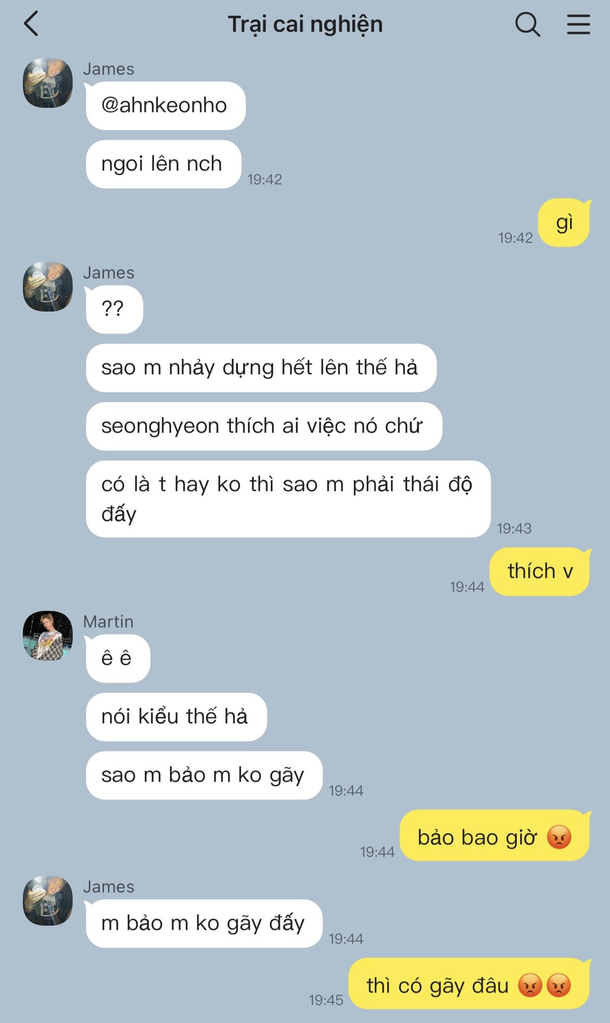This screenshot has height=1023, width=610.
Task: Tap the yellow 'thích v' bubble
Action: pos(540,571)
